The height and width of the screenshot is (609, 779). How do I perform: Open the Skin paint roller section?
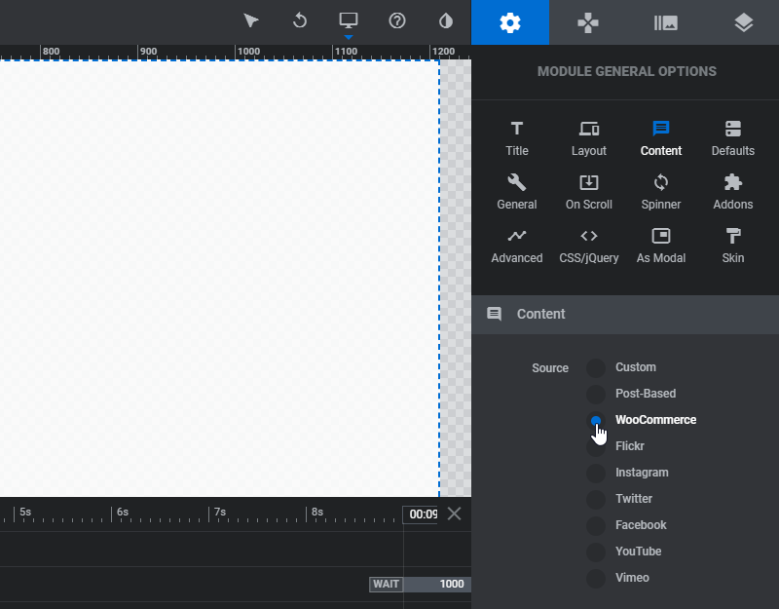733,247
